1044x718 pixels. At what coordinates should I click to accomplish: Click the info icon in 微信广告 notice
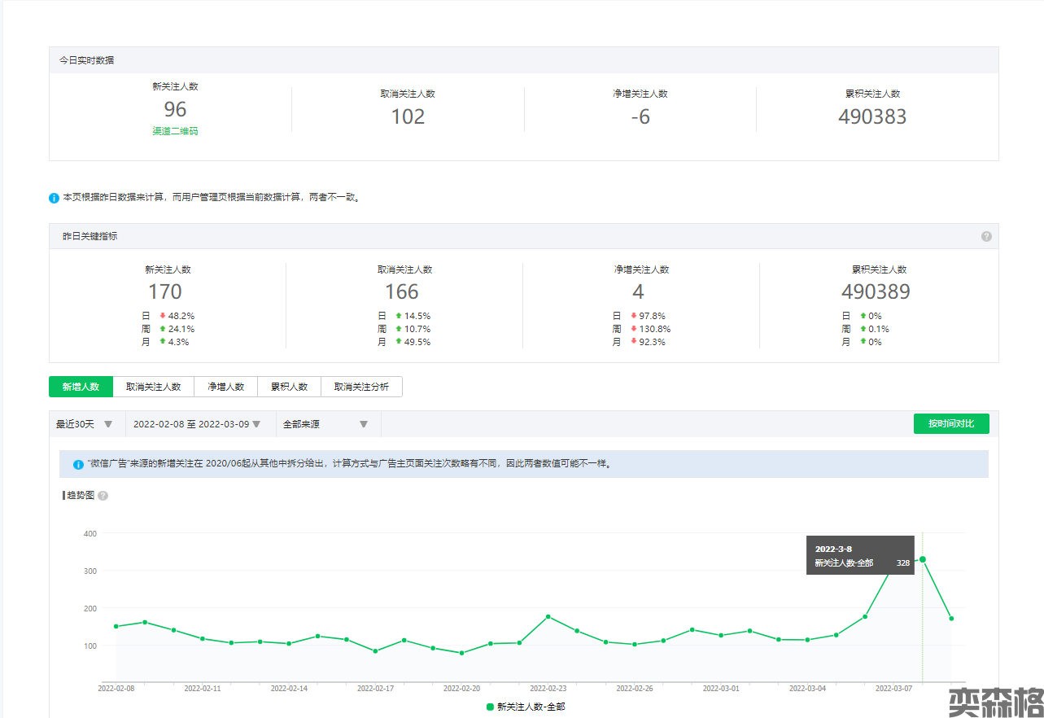point(79,464)
